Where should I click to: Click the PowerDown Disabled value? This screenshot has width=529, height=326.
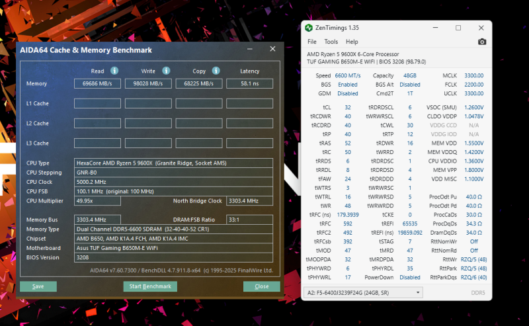point(410,278)
